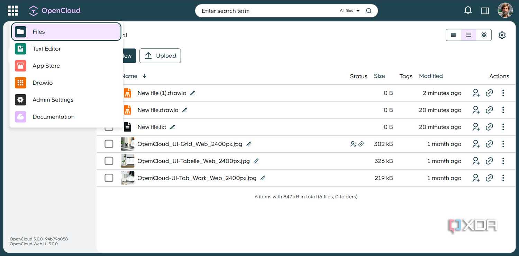Share New file.txt with add-people icon
Viewport: 519px width, 256px height.
tap(476, 127)
